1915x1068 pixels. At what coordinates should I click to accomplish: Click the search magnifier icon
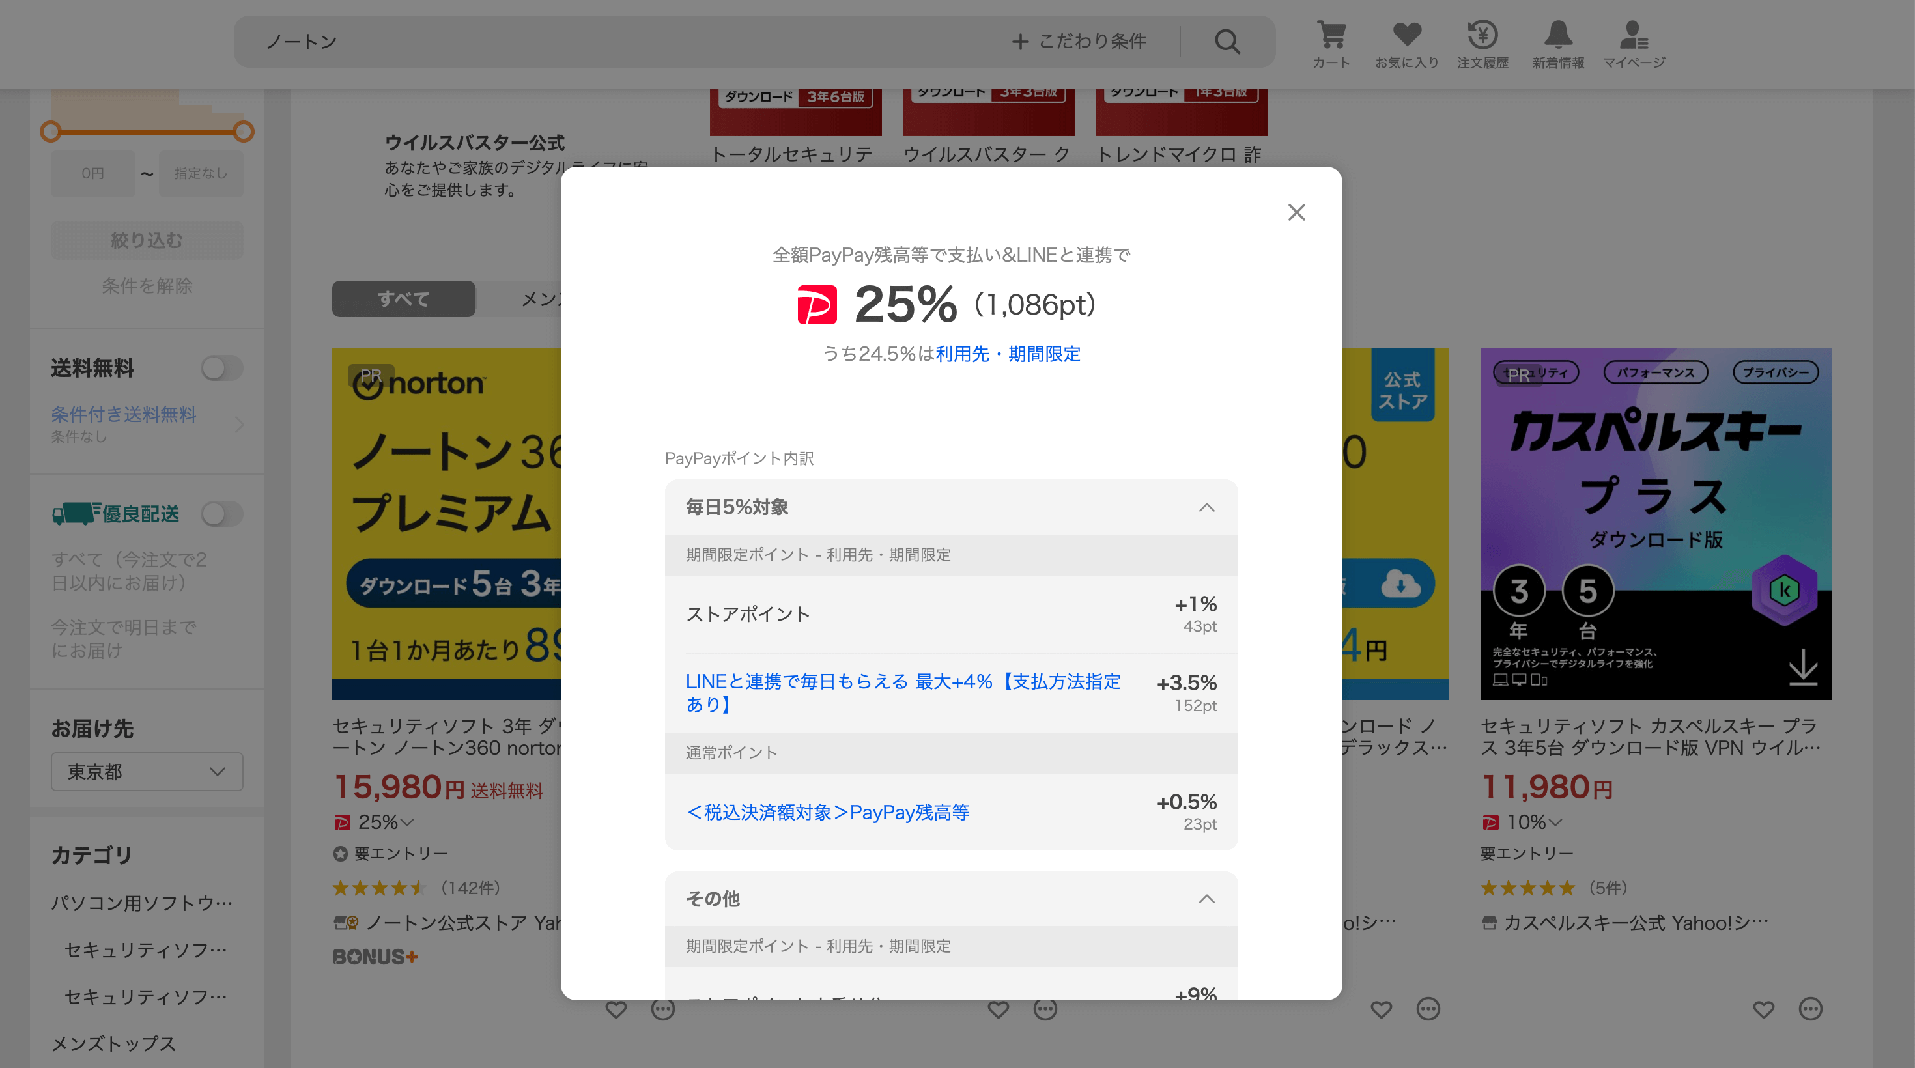[1227, 42]
